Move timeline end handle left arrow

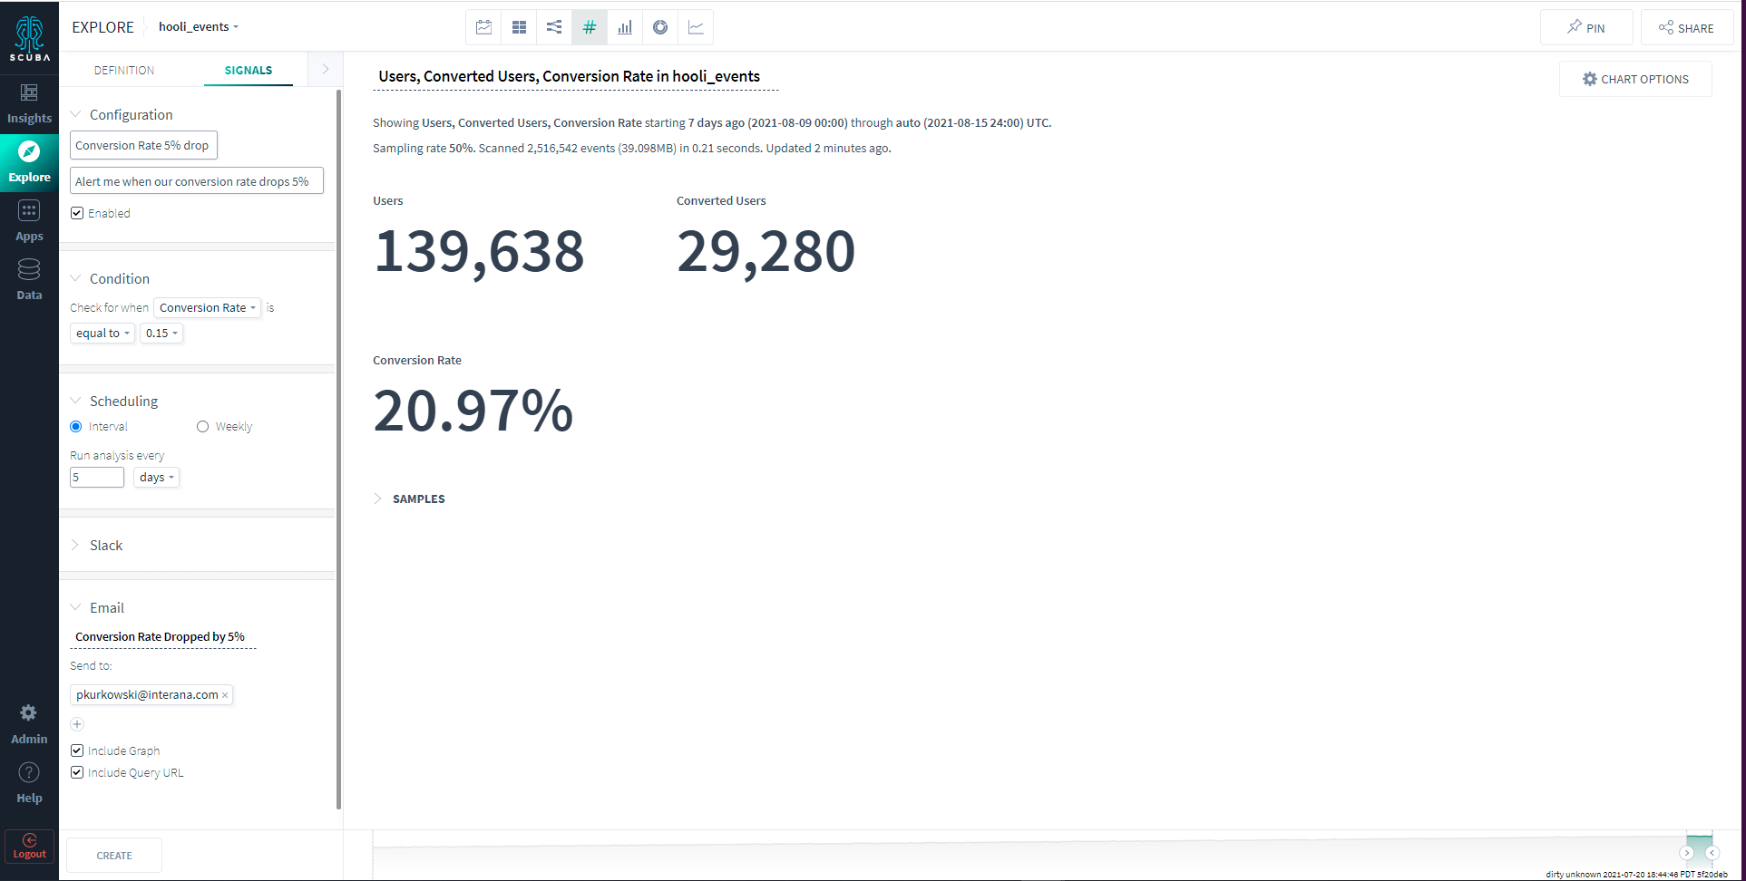(1712, 853)
